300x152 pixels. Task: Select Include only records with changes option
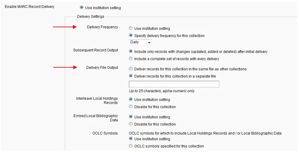tap(131, 51)
